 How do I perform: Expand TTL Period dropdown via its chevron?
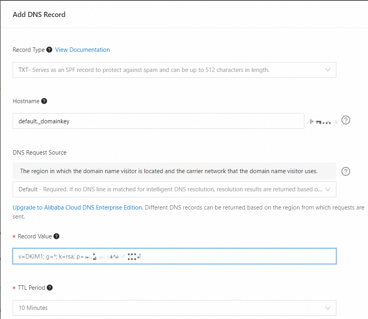pyautogui.click(x=328, y=308)
